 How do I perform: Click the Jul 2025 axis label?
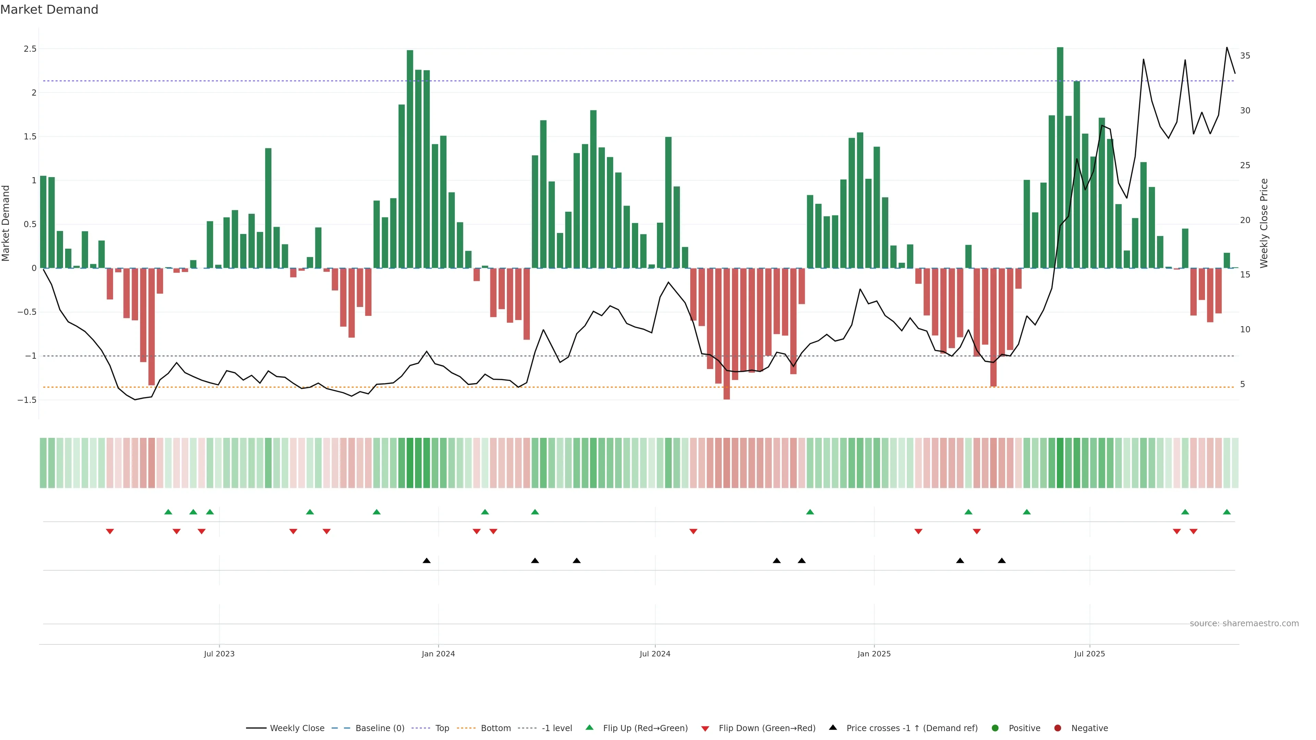(1089, 654)
